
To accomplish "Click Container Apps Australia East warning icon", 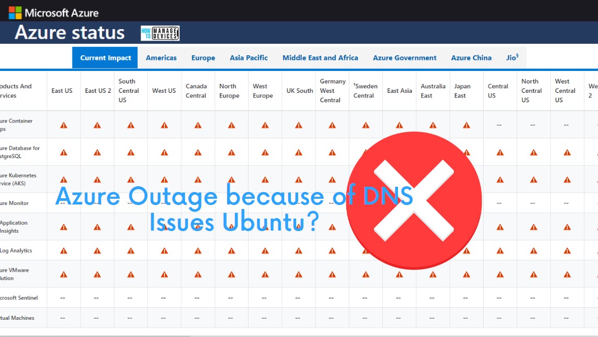I will click(433, 125).
